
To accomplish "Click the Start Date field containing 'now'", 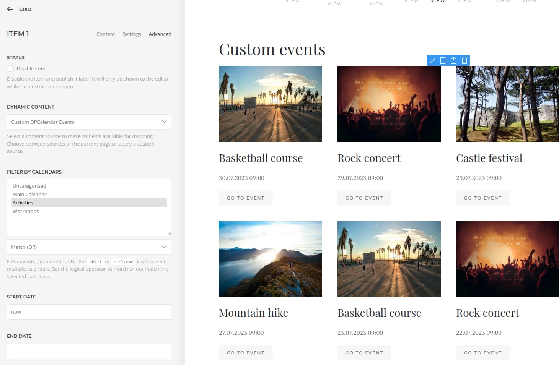I will pyautogui.click(x=89, y=312).
